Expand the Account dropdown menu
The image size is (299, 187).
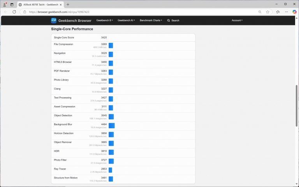click(x=237, y=20)
